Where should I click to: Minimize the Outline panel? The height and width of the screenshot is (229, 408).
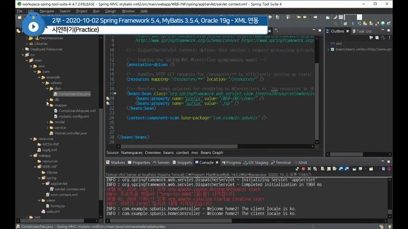tap(382, 31)
